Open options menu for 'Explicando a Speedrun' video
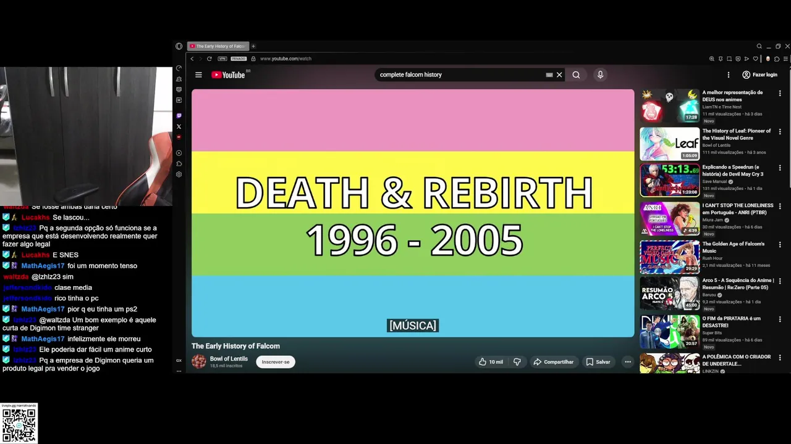The height and width of the screenshot is (444, 791). click(x=780, y=168)
